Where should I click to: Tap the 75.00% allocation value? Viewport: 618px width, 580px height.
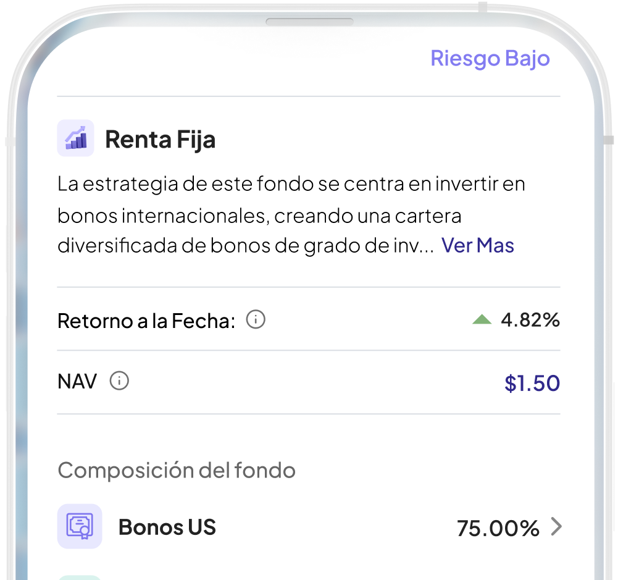(498, 528)
